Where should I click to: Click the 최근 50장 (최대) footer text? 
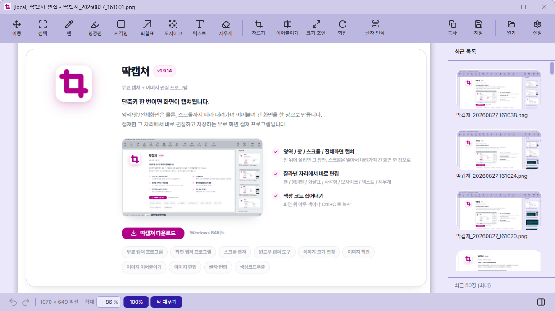(x=473, y=285)
